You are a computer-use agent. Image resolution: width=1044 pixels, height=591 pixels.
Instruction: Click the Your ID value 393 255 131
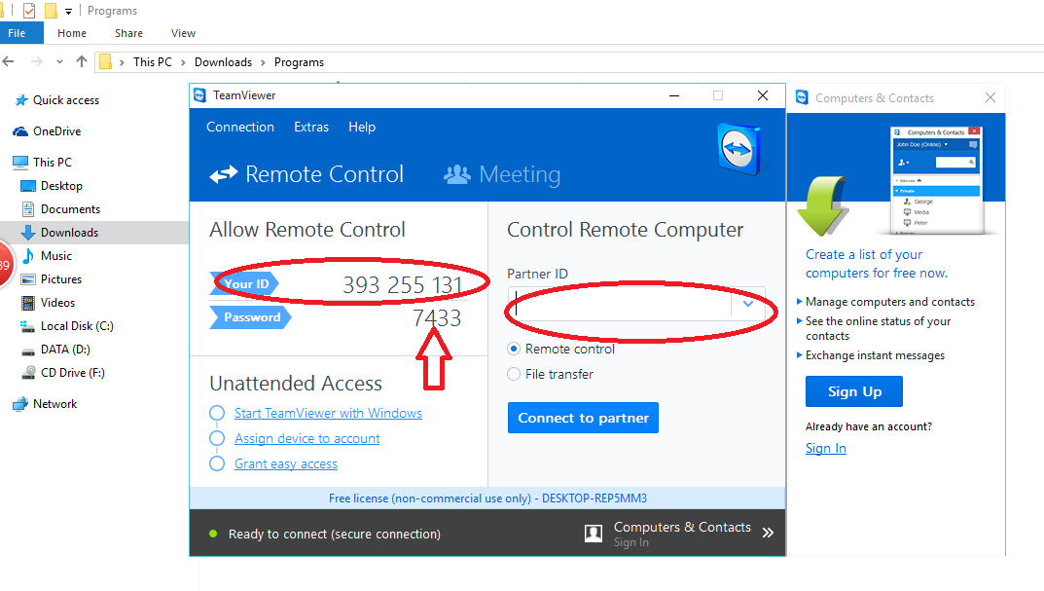tap(402, 285)
